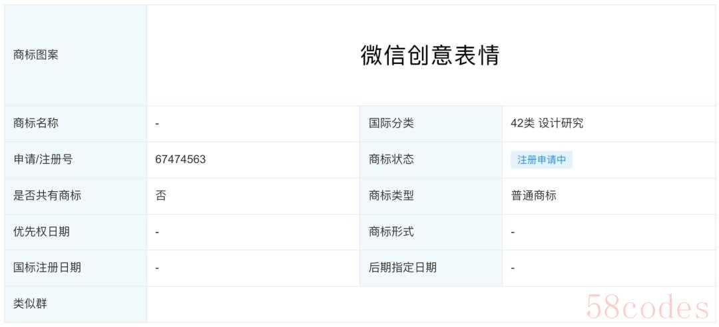Click the 否 value for shared trademark
This screenshot has height=327, width=719.
pos(160,196)
